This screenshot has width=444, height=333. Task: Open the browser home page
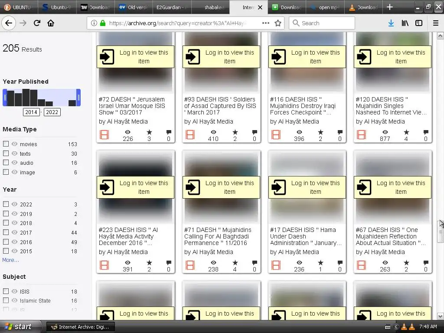pos(51,23)
